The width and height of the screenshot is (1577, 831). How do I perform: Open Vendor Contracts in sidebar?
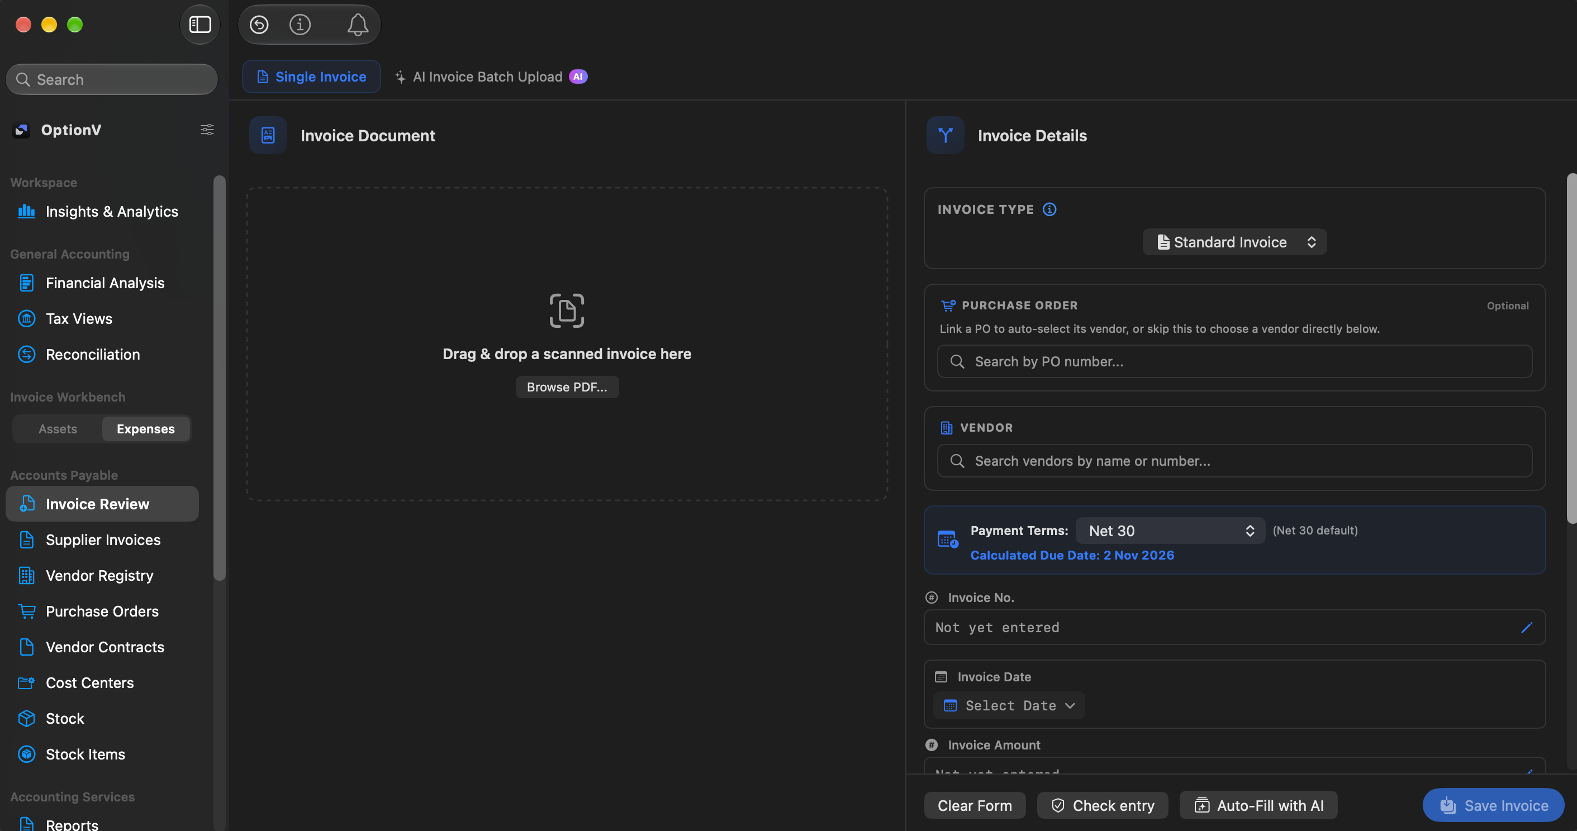click(102, 647)
